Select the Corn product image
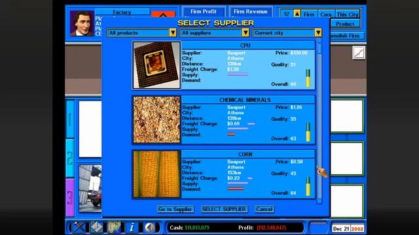Screen dimensions: 419x235 click(x=157, y=174)
